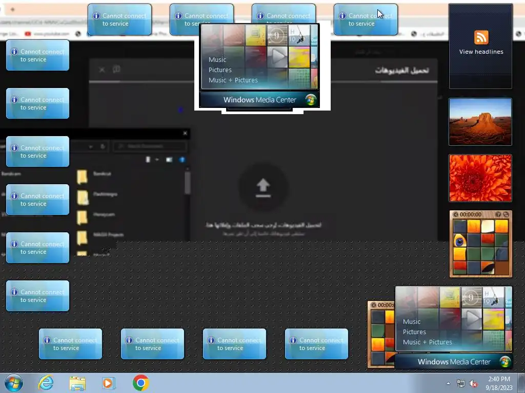This screenshot has height=393, width=525.
Task: Open the network tray icon
Action: tap(461, 384)
